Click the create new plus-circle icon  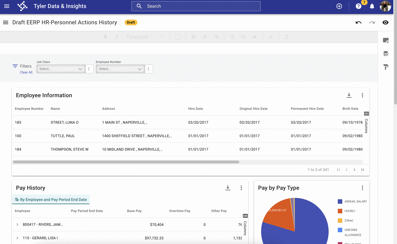pos(339,6)
